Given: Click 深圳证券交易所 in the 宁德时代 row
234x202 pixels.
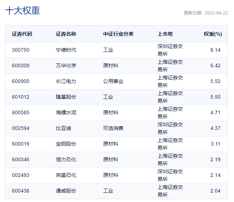Looking at the screenshot, I should click(170, 50).
